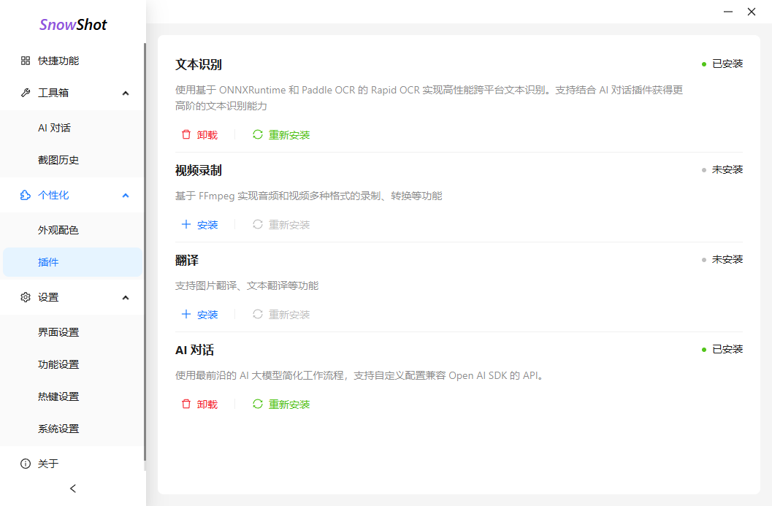
Task: Click the trash icon to uninstall 文本识别
Action: tap(186, 135)
